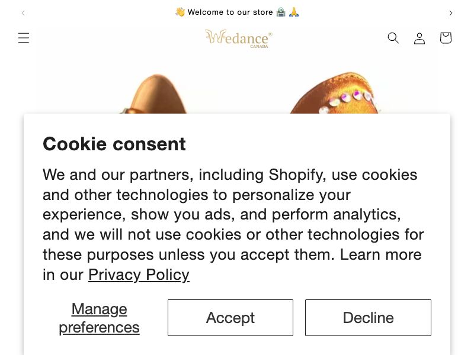This screenshot has height=355, width=474.
Task: Click the 'Learn more' text in cookie notice
Action: [x=381, y=254]
